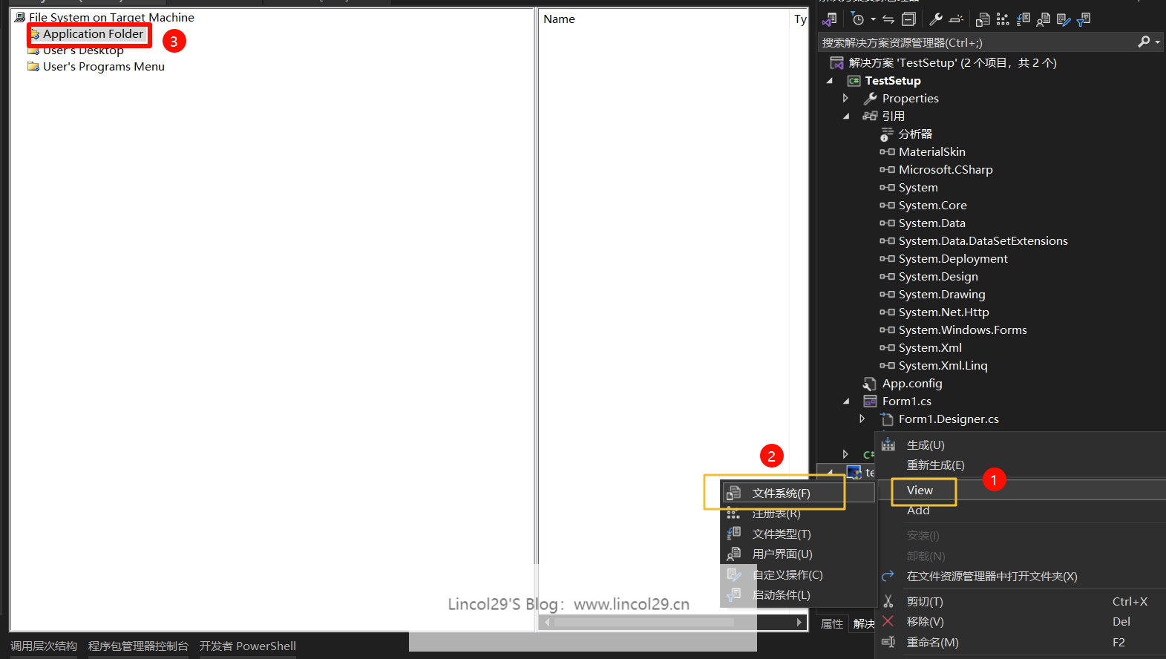This screenshot has width=1166, height=659.
Task: Open Custom Actions Editor toolbar icon
Action: [1063, 19]
